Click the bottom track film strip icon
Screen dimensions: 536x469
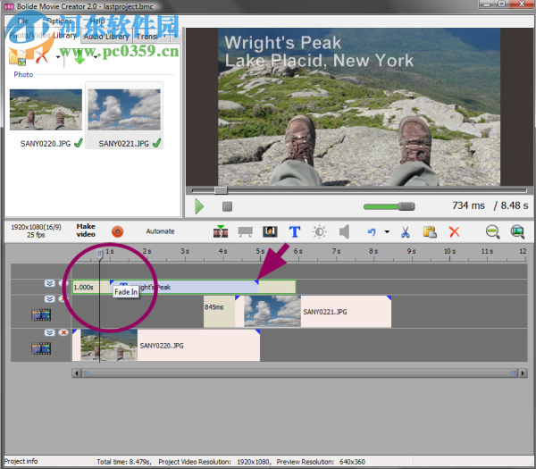point(41,348)
